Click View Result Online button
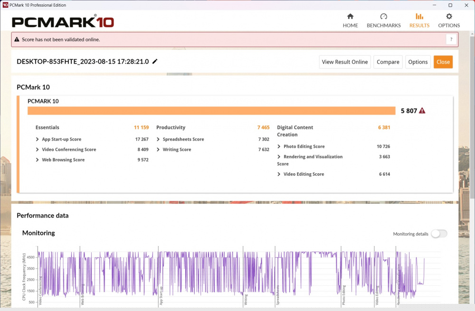 pos(345,62)
